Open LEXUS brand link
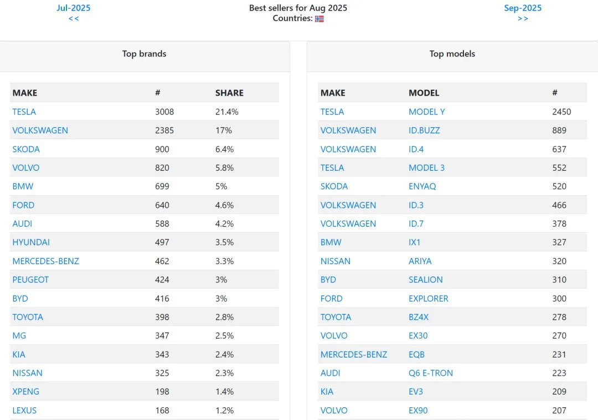This screenshot has height=420, width=598. click(x=24, y=411)
